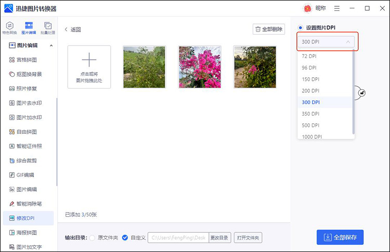Click 全部保存 button

point(340,237)
